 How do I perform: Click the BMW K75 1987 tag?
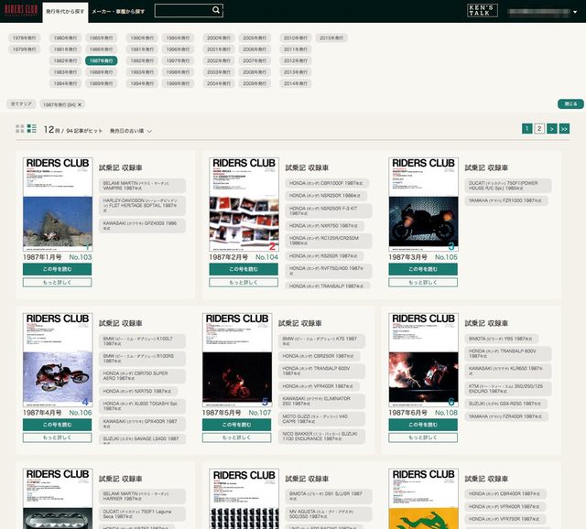(321, 341)
